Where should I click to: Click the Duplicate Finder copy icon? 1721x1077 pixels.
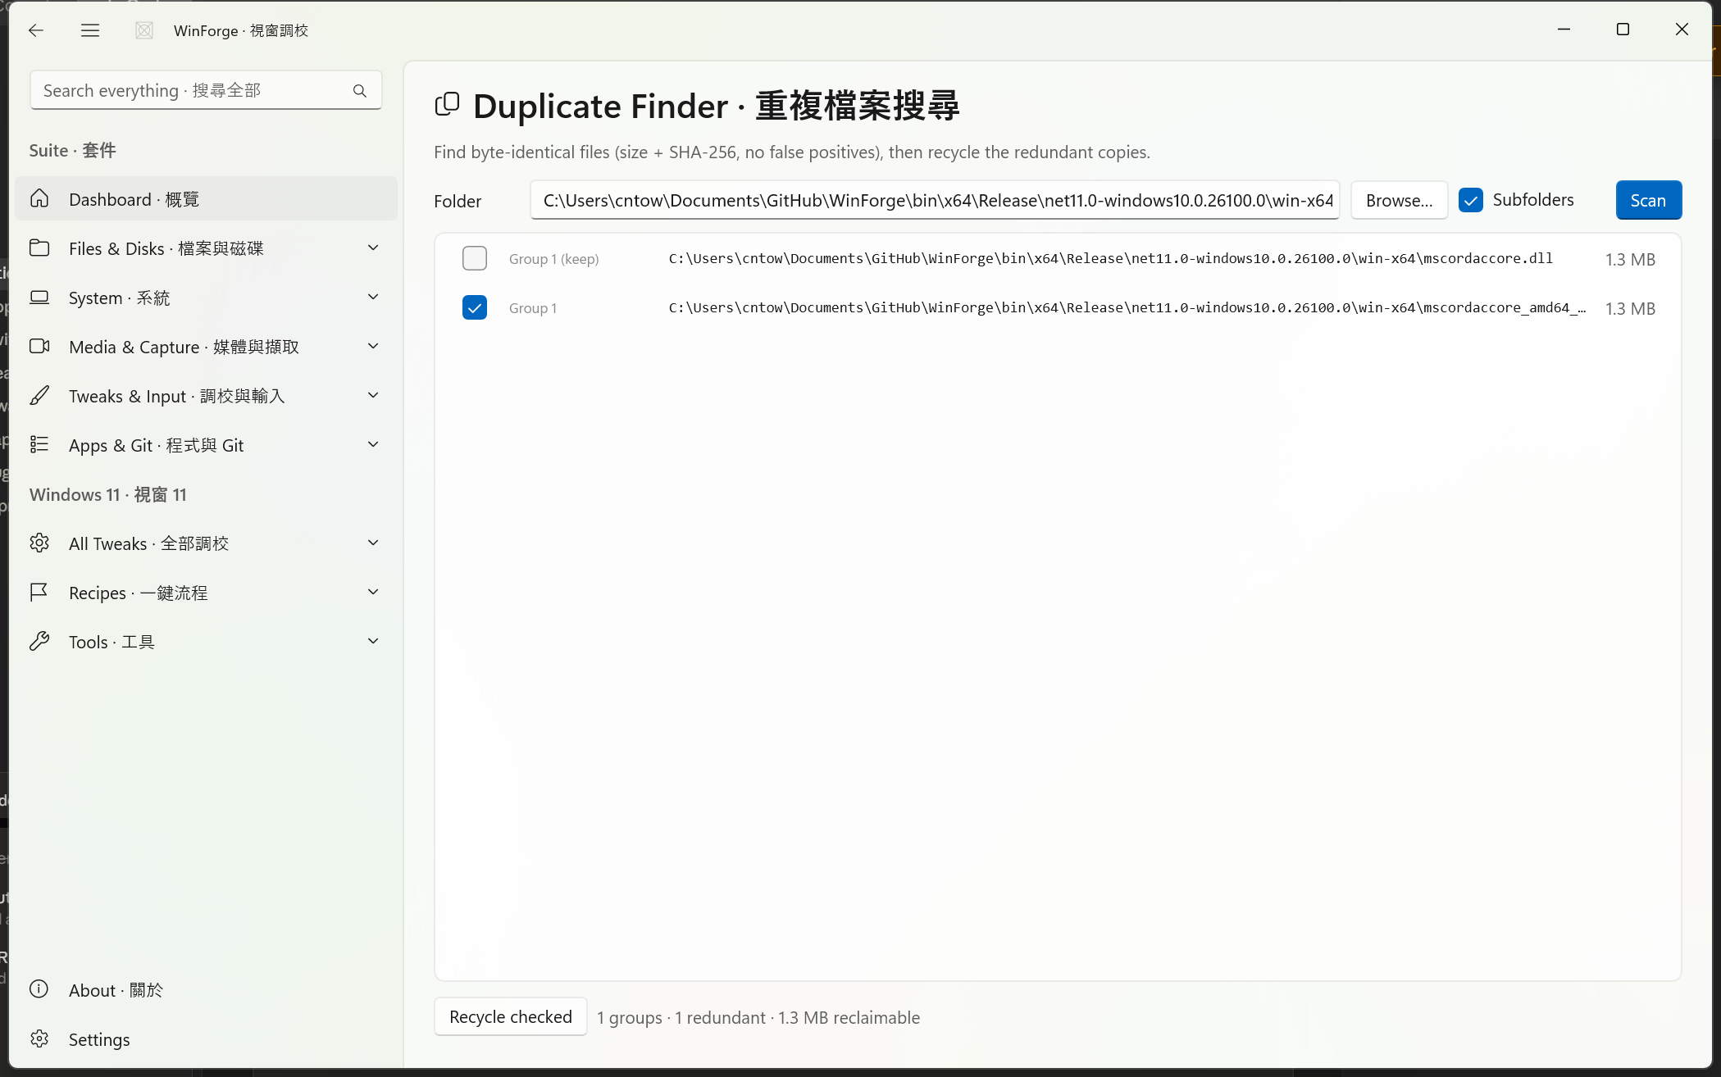pyautogui.click(x=447, y=104)
